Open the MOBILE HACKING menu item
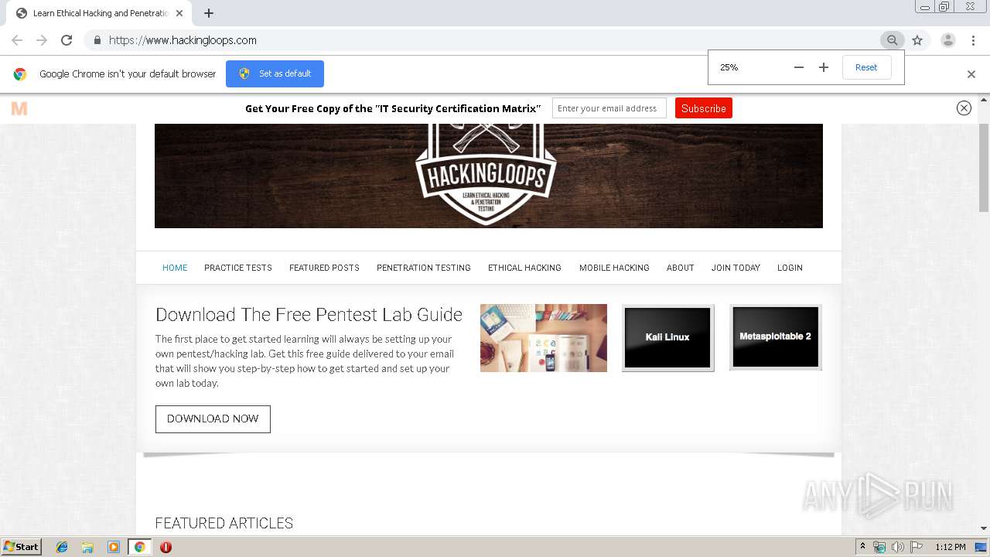The width and height of the screenshot is (990, 557). click(x=614, y=268)
